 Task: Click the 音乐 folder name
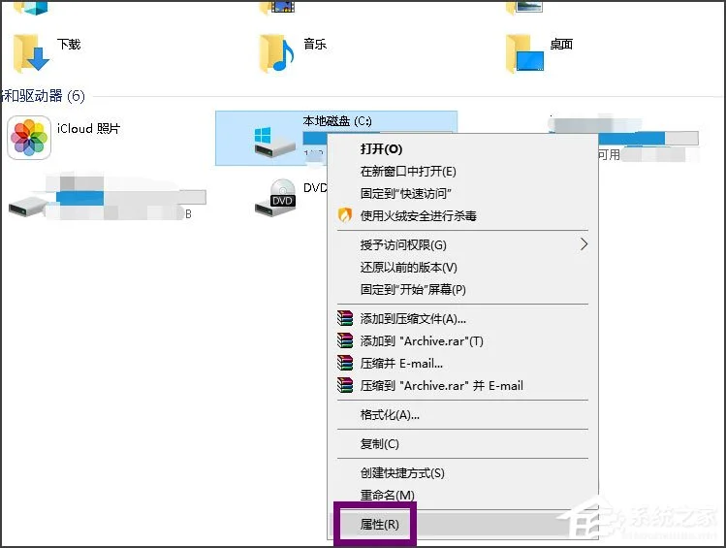[x=315, y=44]
